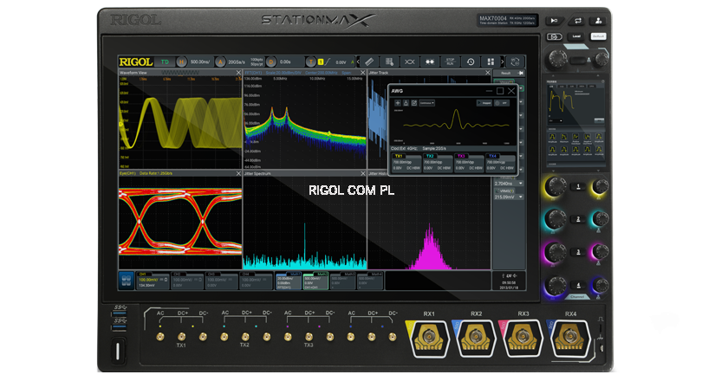The width and height of the screenshot is (702, 381).
Task: Select the TX1 tab in AWG
Action: pyautogui.click(x=398, y=155)
